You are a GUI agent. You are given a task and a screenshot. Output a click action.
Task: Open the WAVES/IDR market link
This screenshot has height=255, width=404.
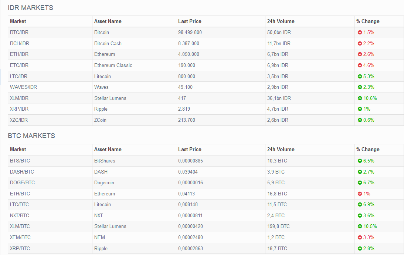click(x=23, y=87)
